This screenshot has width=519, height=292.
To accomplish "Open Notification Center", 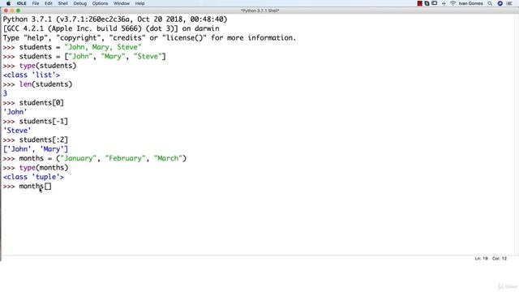I will point(509,3).
